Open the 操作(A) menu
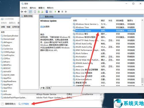This screenshot has width=144, height=108. coord(33,8)
